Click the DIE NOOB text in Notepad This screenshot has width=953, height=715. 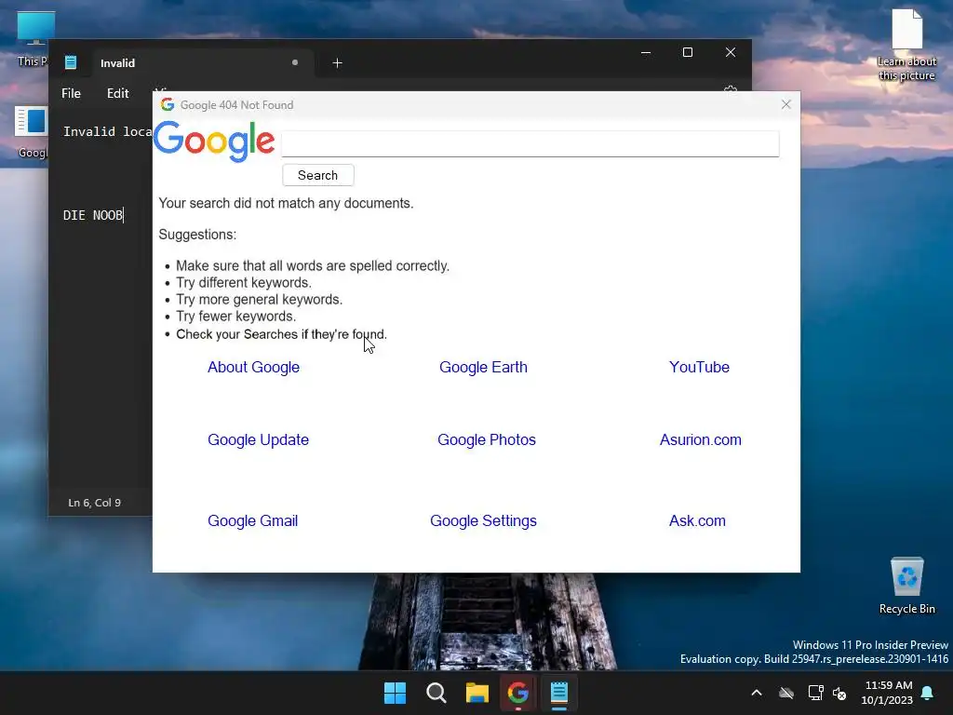(x=93, y=215)
